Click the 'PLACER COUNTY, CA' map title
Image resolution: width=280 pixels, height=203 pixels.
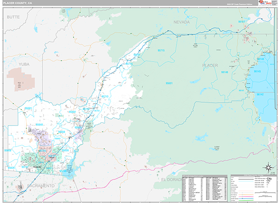[18, 3]
